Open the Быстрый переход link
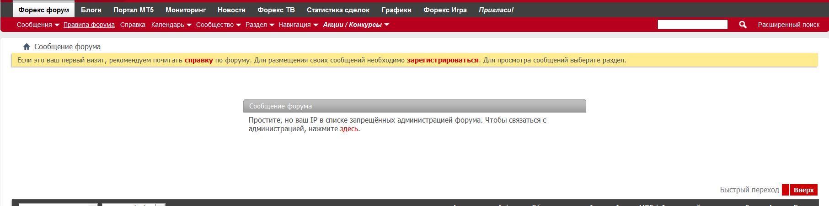 749,190
